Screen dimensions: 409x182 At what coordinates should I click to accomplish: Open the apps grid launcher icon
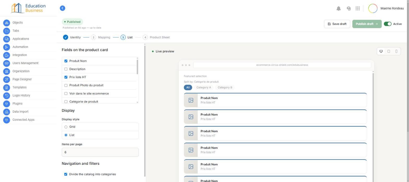click(358, 8)
